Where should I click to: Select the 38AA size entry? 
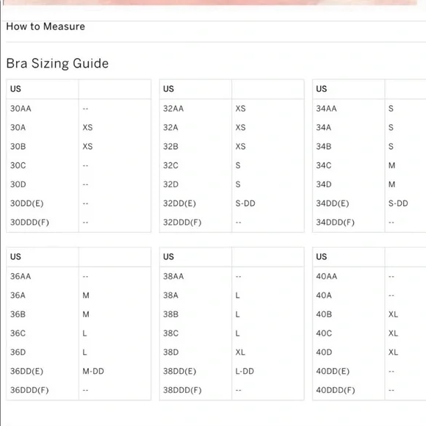tap(173, 277)
